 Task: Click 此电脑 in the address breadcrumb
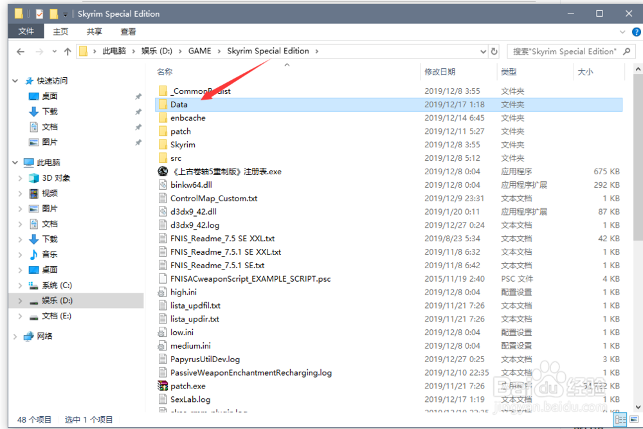114,51
